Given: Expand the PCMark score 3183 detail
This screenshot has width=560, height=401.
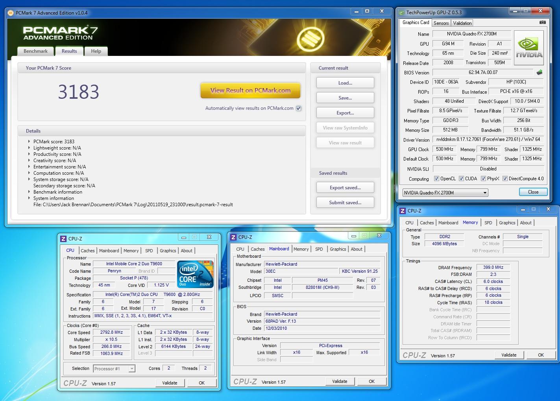Looking at the screenshot, I should [29, 142].
